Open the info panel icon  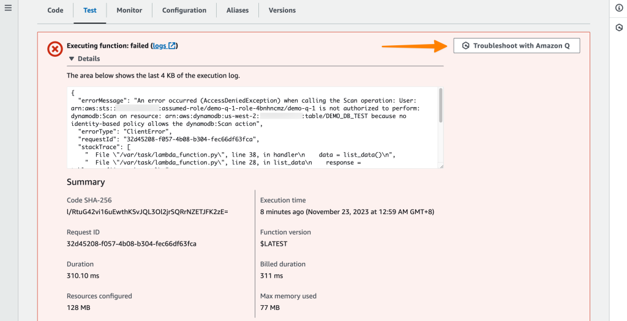click(618, 9)
